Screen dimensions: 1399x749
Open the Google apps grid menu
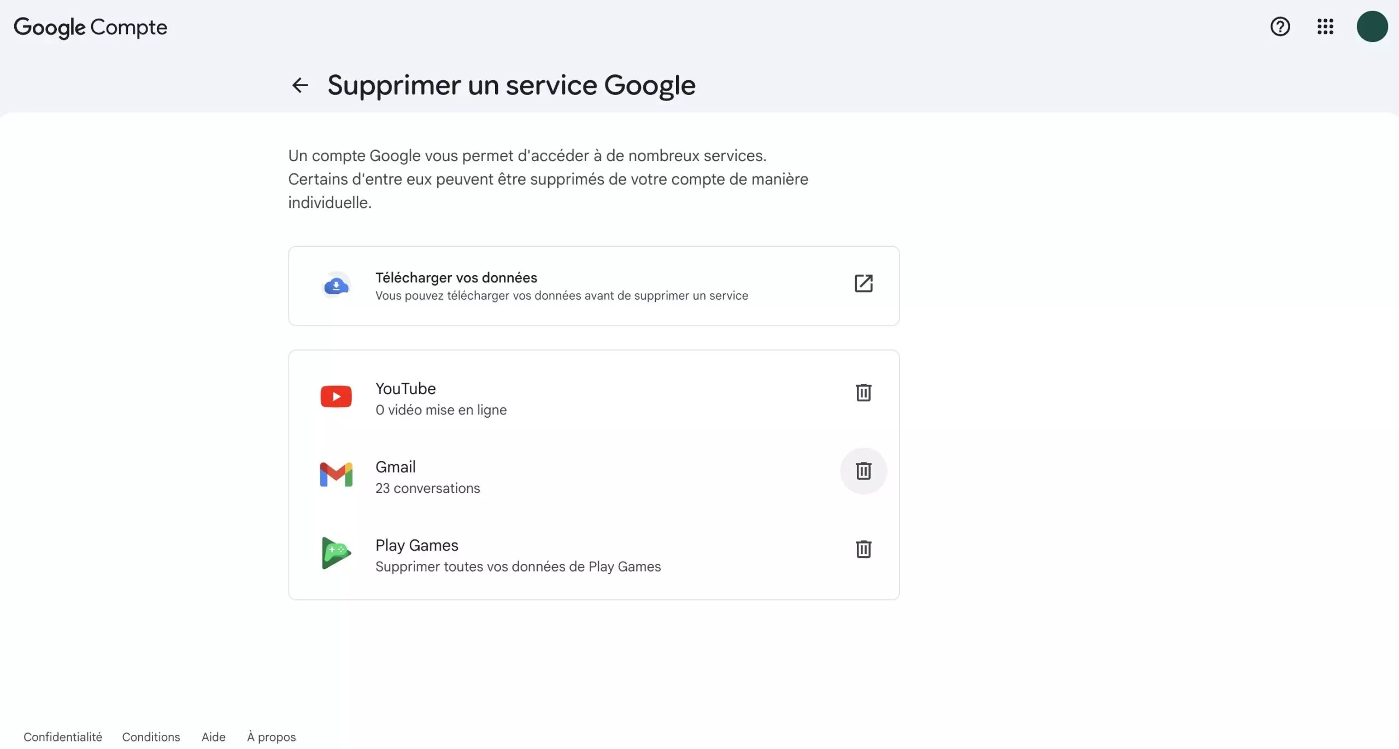1325,26
